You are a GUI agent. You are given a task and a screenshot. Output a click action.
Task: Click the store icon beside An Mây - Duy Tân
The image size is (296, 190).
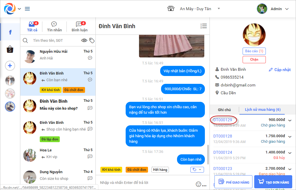[x=171, y=8]
